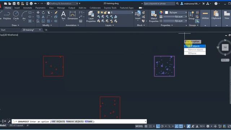Image resolution: width=231 pixels, height=130 pixels.
Task: Open the layer 0 dropdown list
Action: [x=132, y=13]
